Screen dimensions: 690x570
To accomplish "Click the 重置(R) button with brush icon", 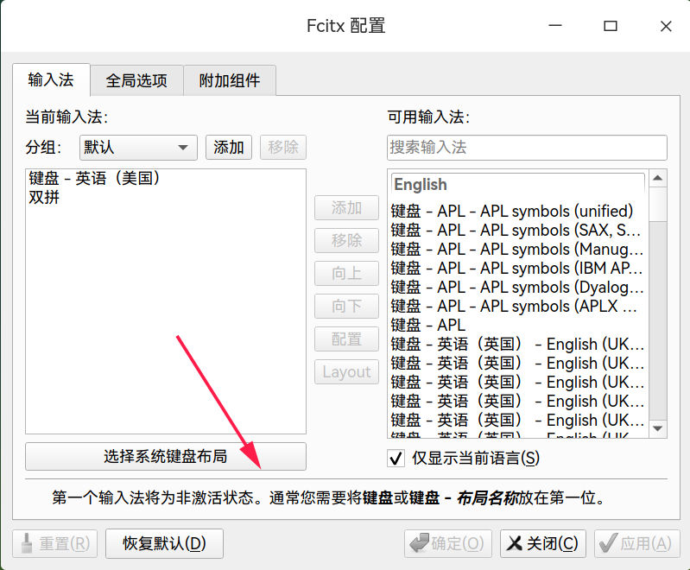I will (x=55, y=543).
